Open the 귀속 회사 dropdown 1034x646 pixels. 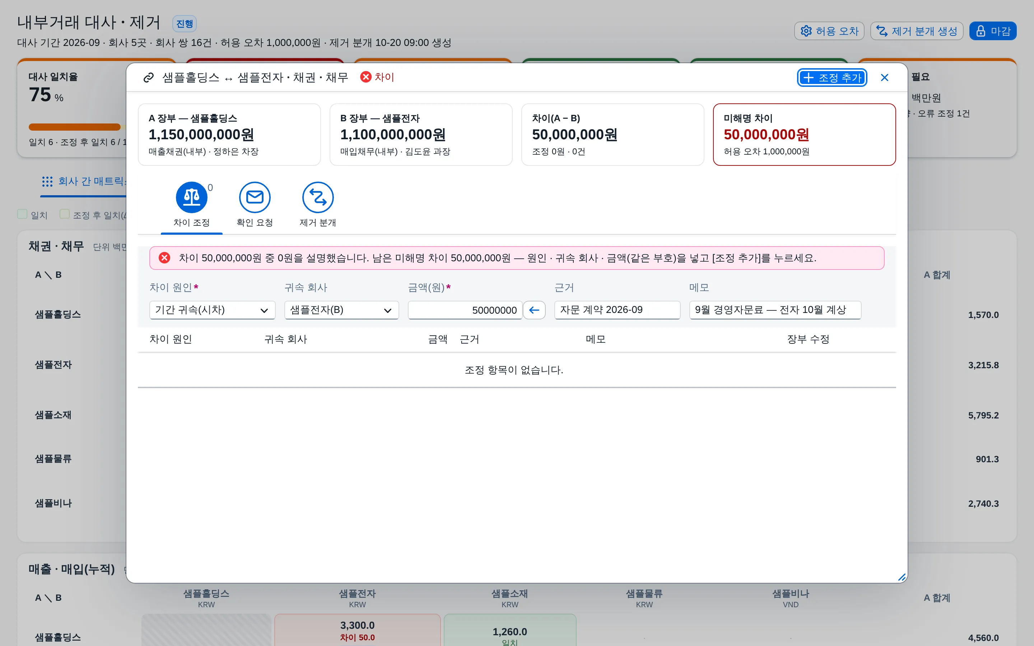pos(341,310)
